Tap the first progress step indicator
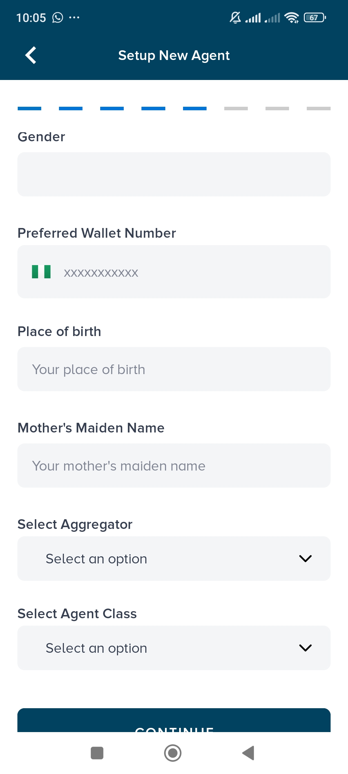This screenshot has height=774, width=348. click(x=29, y=109)
